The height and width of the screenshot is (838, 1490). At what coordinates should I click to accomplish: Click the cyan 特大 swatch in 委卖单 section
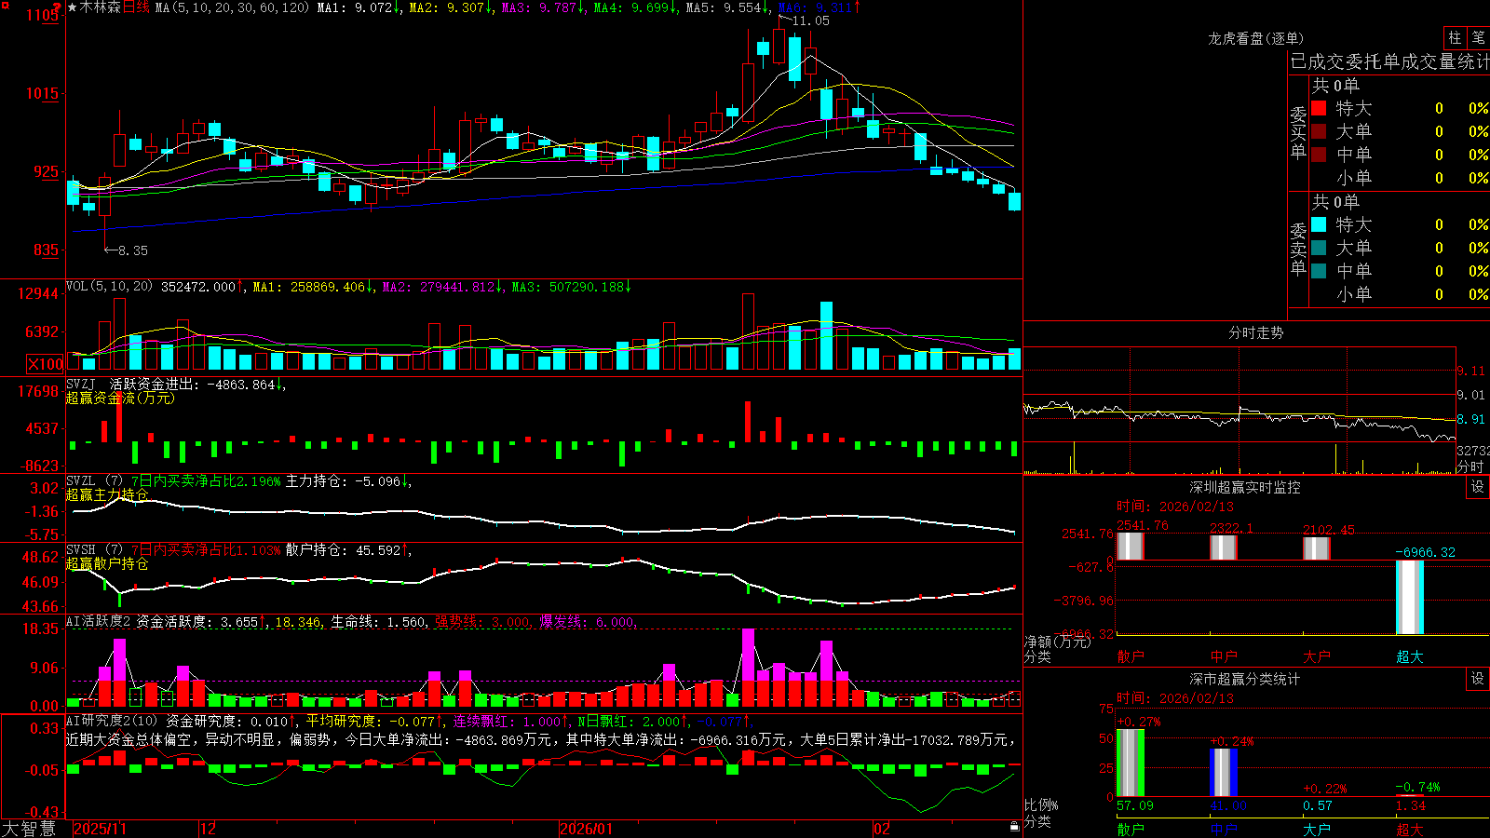[1319, 224]
